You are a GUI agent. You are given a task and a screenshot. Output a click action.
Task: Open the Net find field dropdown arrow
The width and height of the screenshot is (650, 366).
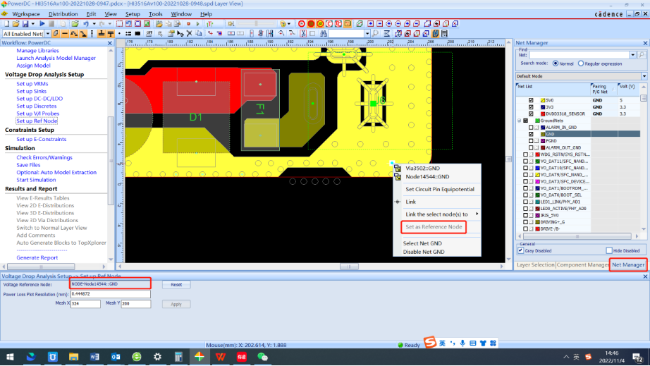pyautogui.click(x=632, y=55)
